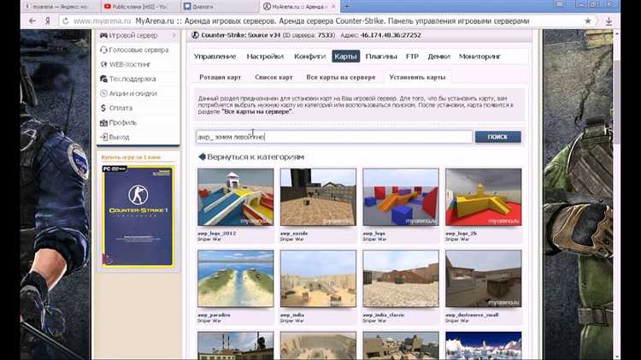Open the awp_lego_2012 map thumbnail
This screenshot has width=641, height=360.
pos(236,198)
